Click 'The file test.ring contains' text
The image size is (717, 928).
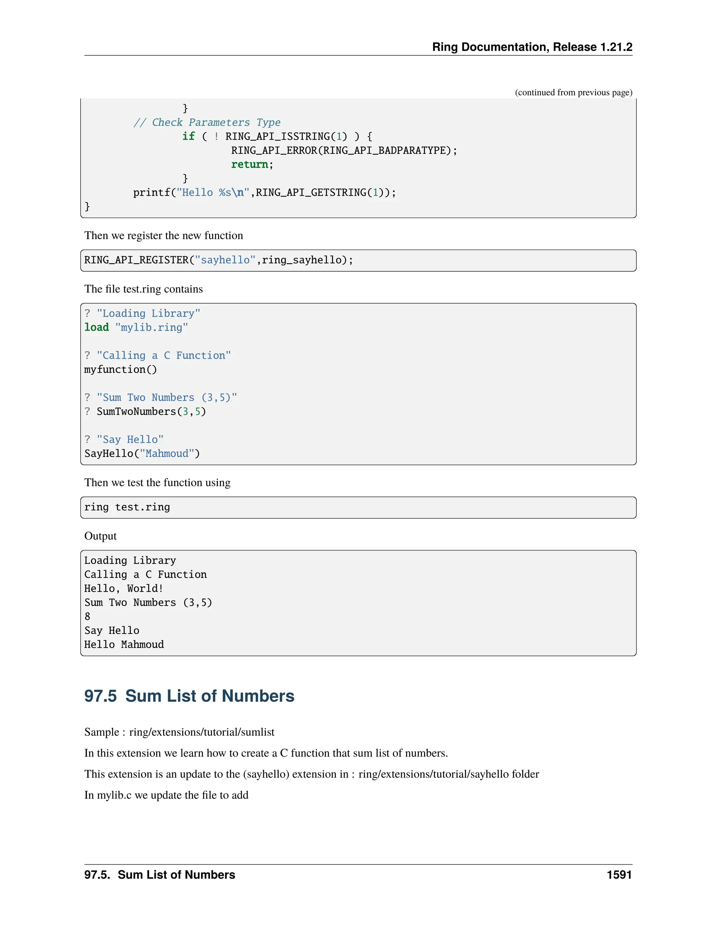(x=144, y=289)
